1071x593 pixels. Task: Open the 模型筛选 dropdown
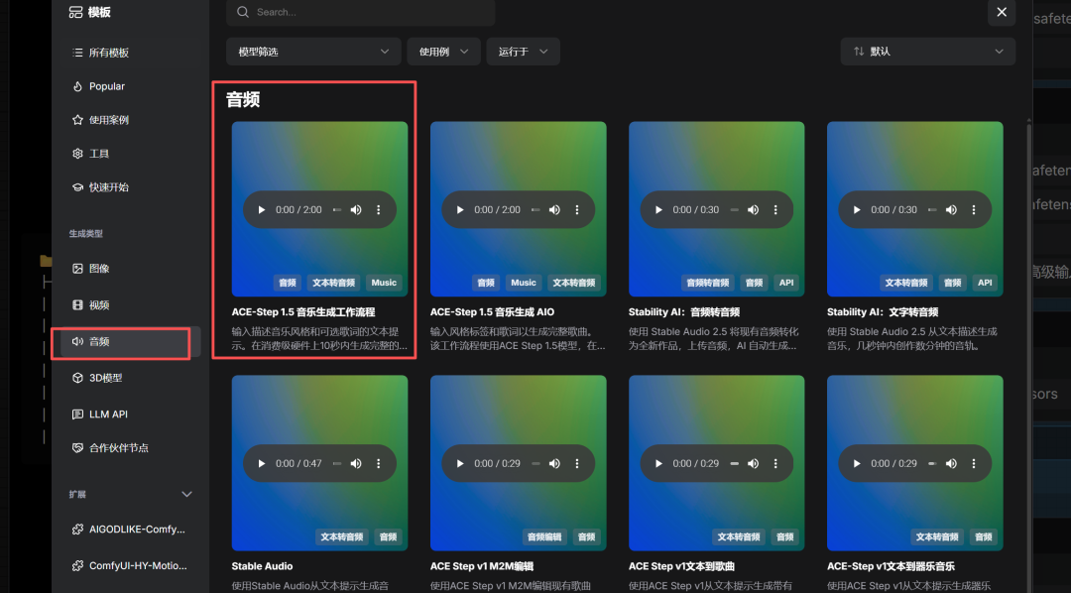tap(313, 52)
